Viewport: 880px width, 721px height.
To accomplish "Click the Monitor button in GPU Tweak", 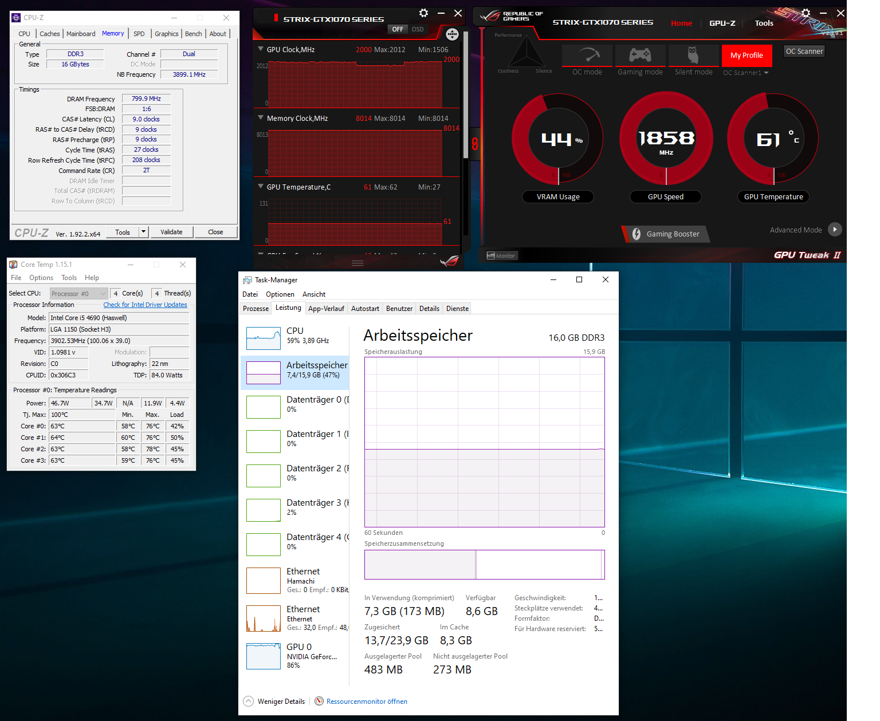I will [x=502, y=255].
